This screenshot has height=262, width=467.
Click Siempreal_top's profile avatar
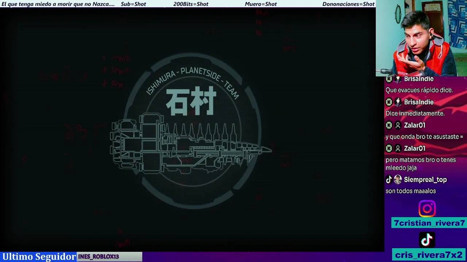[x=398, y=180]
